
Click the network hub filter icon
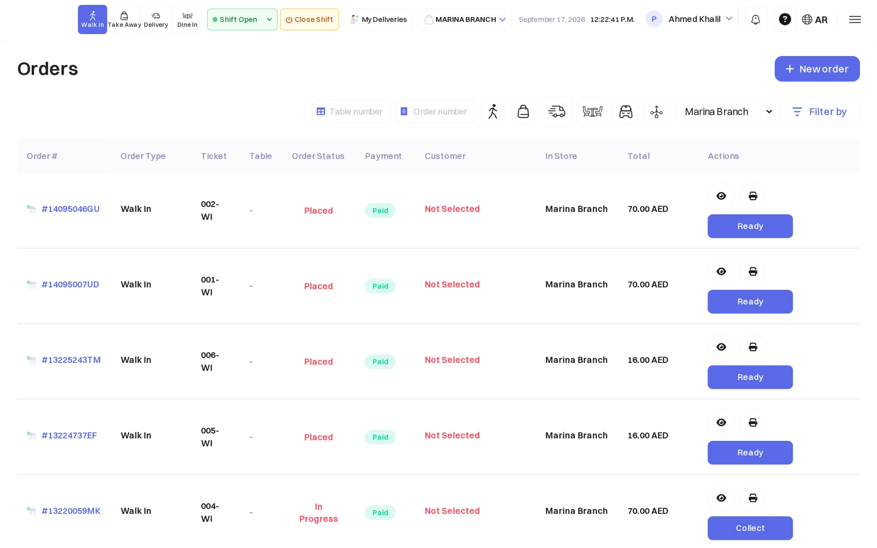click(x=657, y=112)
